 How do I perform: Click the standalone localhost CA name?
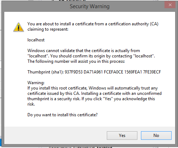click(36, 40)
